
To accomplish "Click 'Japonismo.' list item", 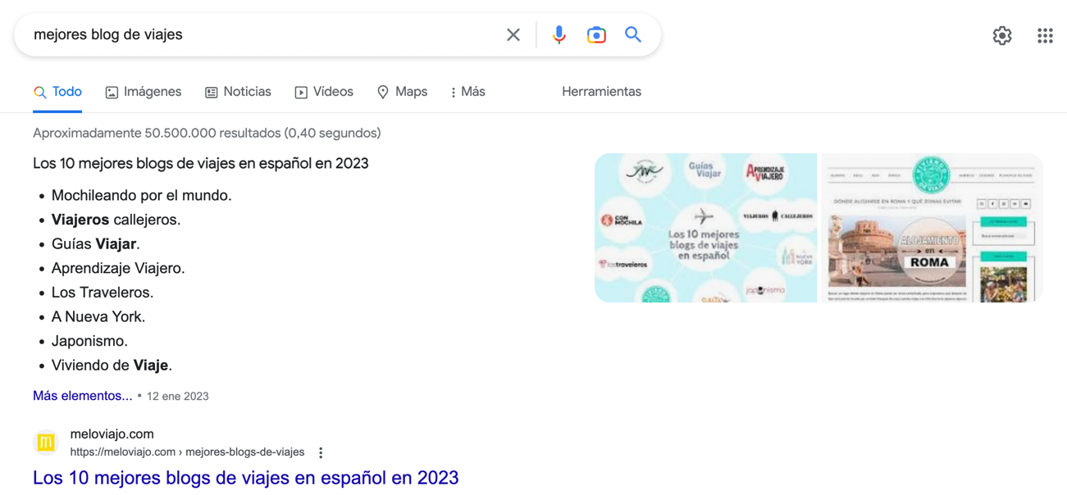I will 89,341.
